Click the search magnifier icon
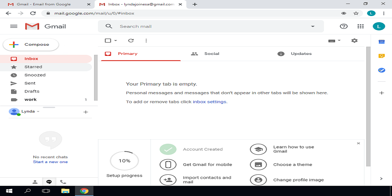The width and height of the screenshot is (392, 196). pos(109,26)
